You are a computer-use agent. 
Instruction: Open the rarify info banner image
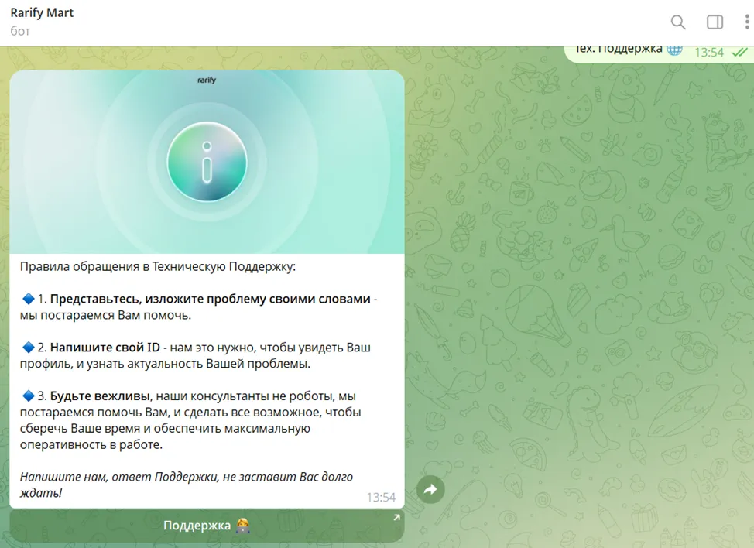207,162
